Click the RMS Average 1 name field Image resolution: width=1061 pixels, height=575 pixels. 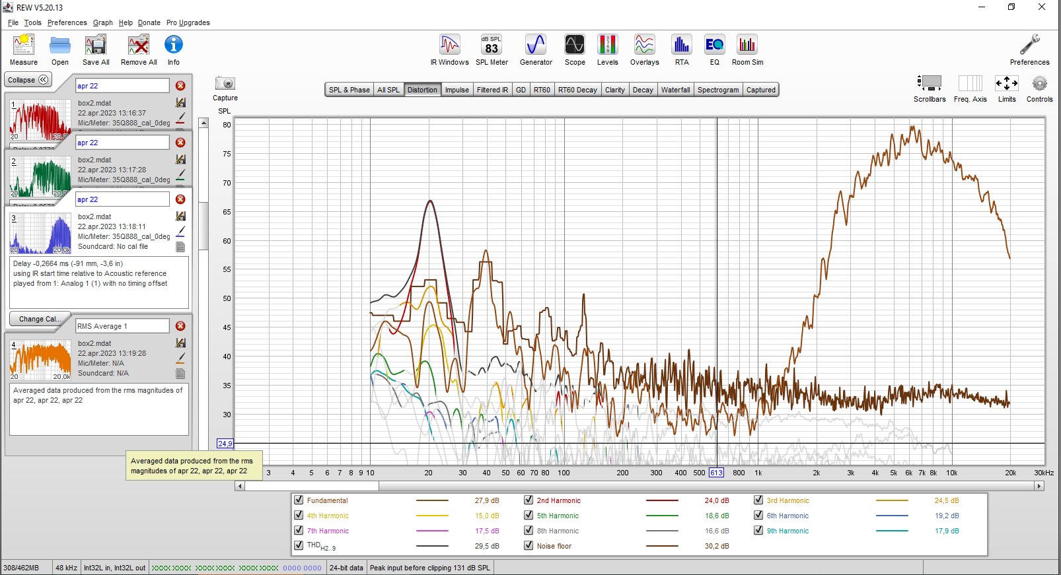tap(122, 326)
